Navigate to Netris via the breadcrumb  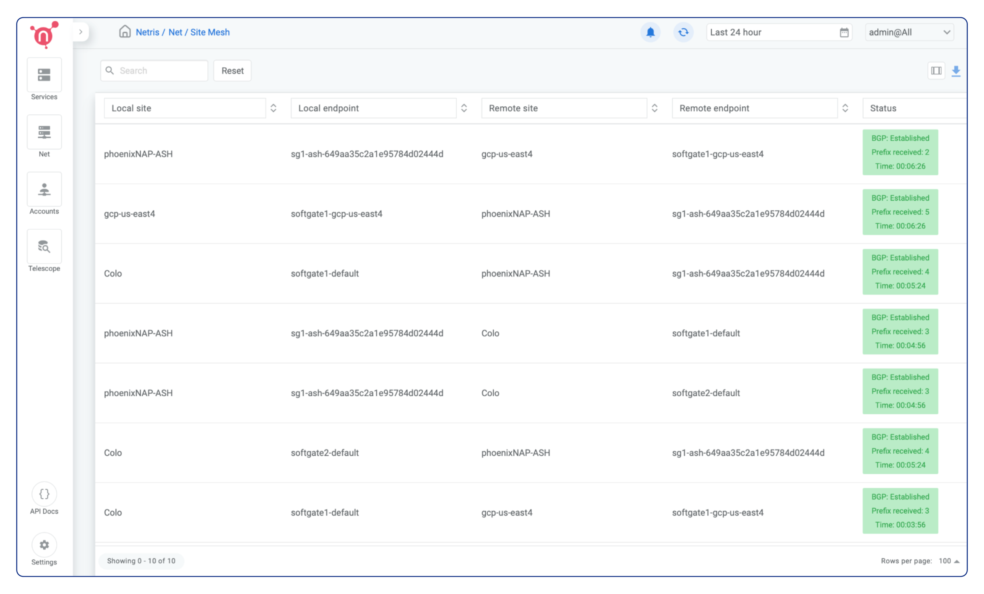(147, 32)
